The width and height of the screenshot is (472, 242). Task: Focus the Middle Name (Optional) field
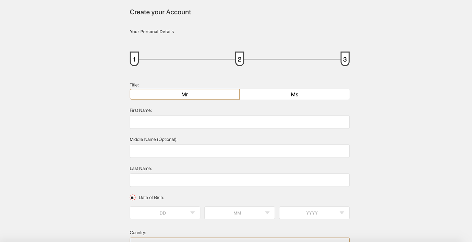tap(240, 151)
